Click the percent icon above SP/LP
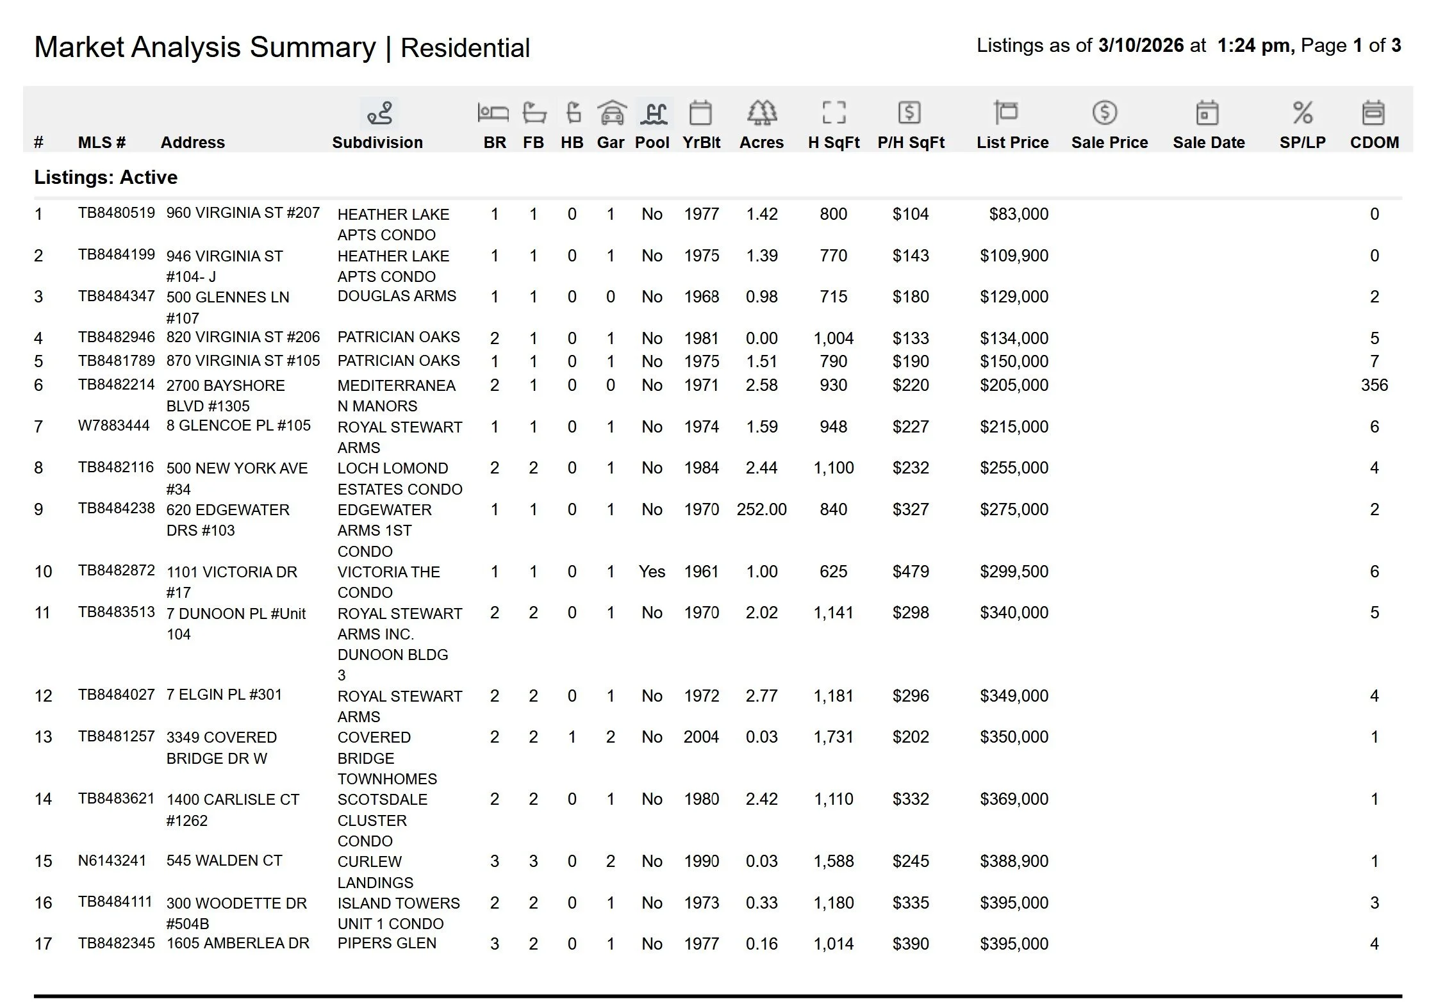 [x=1302, y=113]
